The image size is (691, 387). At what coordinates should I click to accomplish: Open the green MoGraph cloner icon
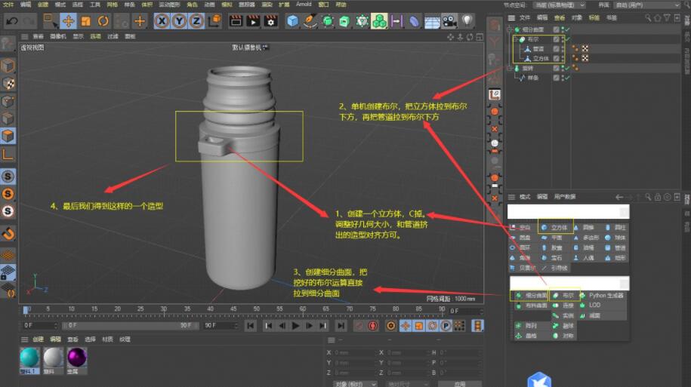(x=379, y=20)
